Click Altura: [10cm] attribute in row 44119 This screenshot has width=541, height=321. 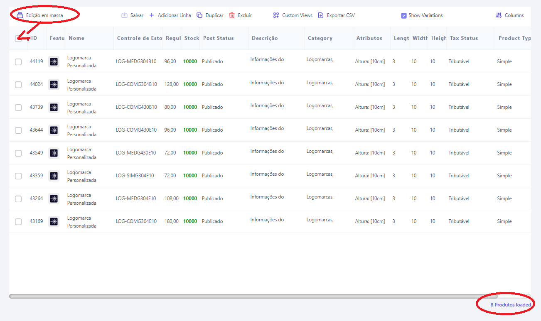click(x=370, y=61)
